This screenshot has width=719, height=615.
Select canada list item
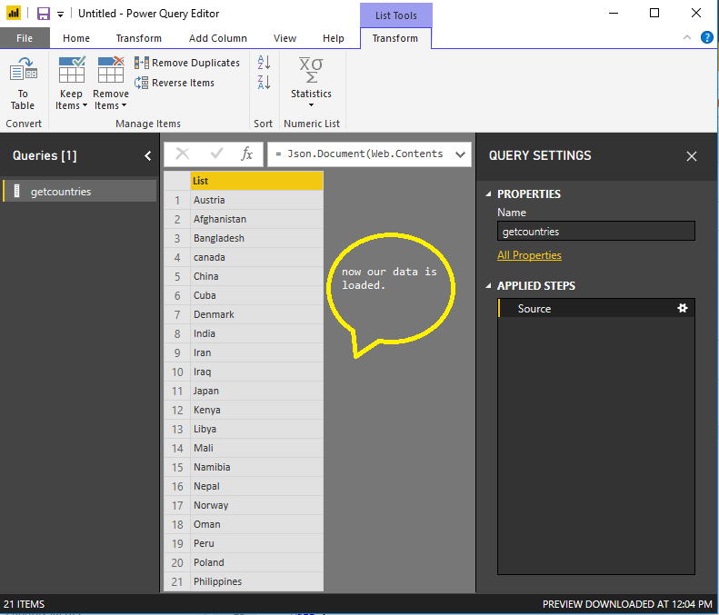[x=256, y=257]
